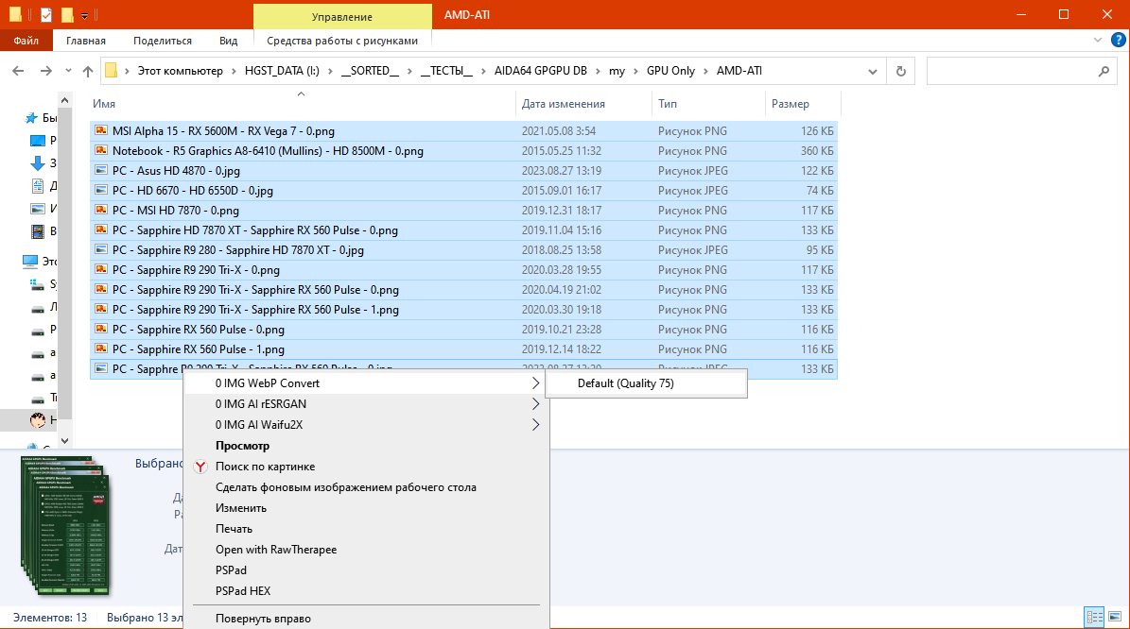
Task: Open recent locations dropdown arrow
Action: click(68, 71)
